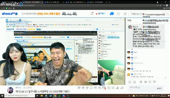Open the timer clock icon below player
The image size is (170, 98).
(x=109, y=88)
